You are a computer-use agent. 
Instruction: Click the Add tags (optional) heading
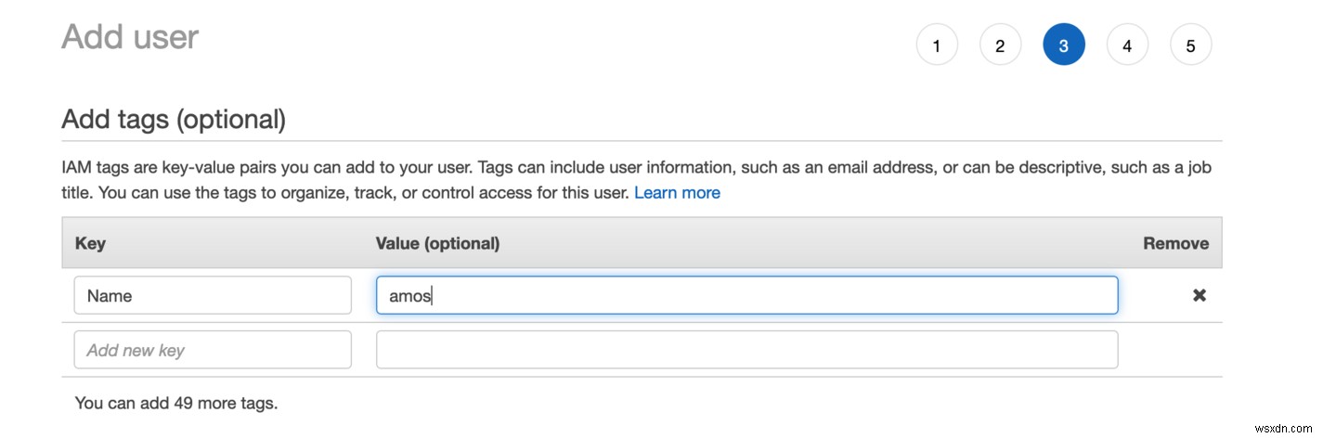pyautogui.click(x=174, y=120)
